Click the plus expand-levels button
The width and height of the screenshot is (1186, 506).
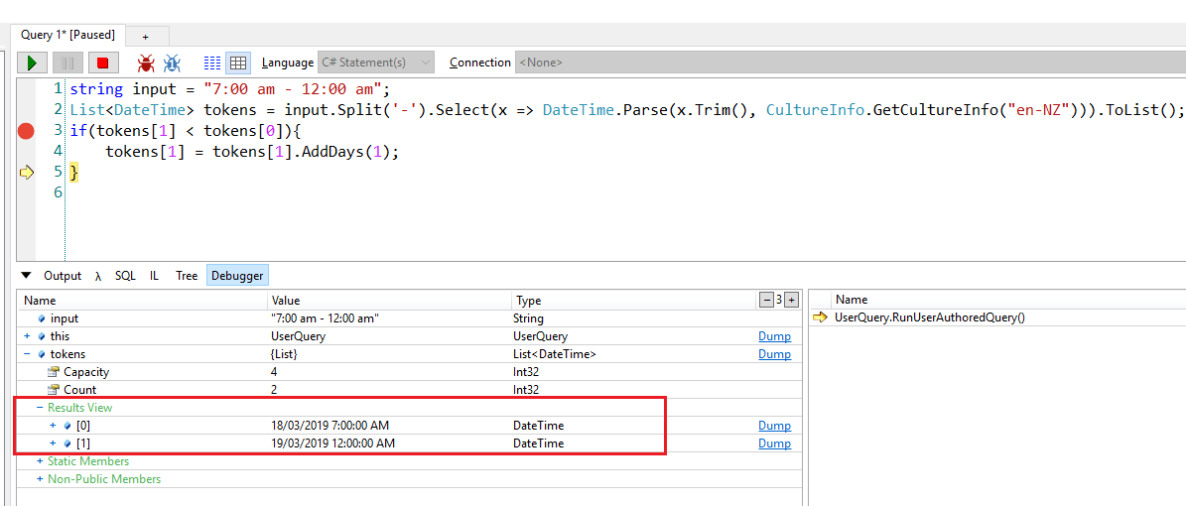coord(791,300)
